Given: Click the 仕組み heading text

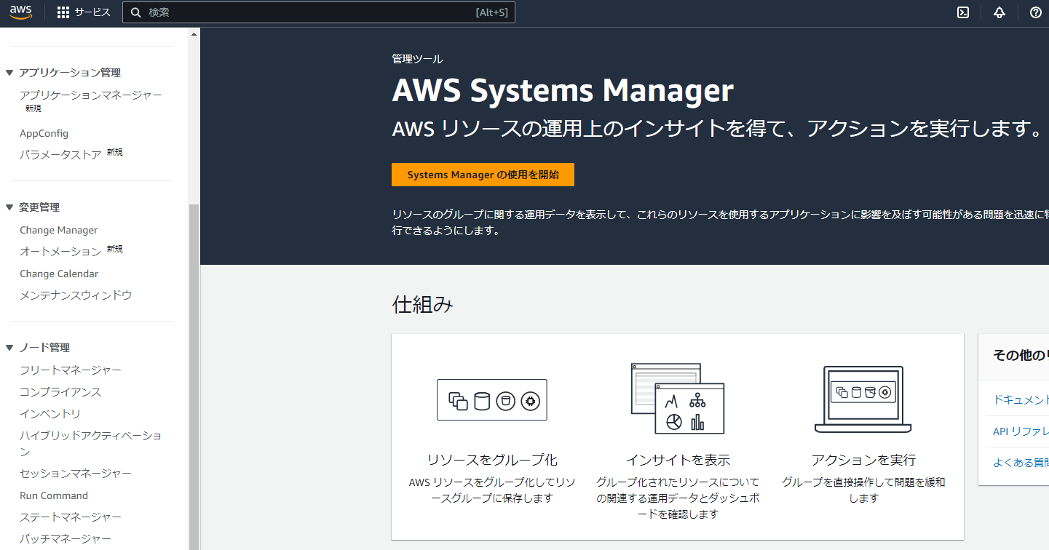Looking at the screenshot, I should (423, 305).
